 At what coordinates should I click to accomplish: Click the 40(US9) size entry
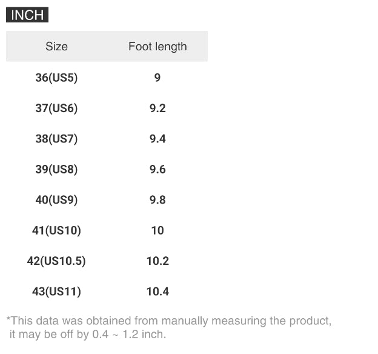click(56, 200)
